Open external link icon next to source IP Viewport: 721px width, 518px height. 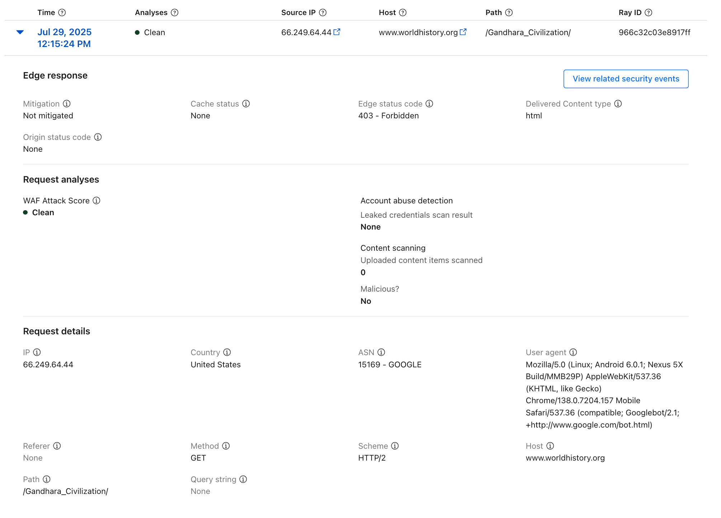[x=337, y=32]
